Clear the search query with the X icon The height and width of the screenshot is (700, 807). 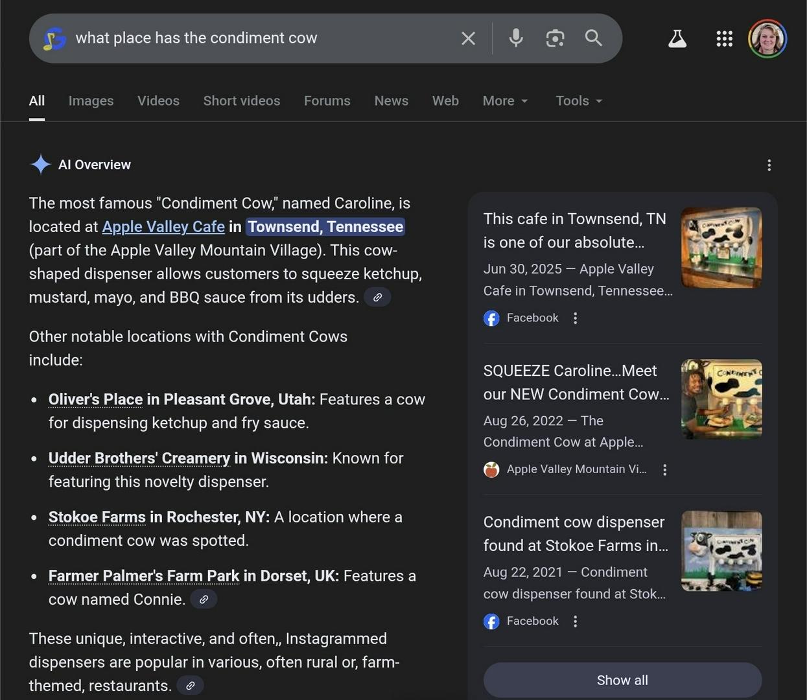pos(468,39)
